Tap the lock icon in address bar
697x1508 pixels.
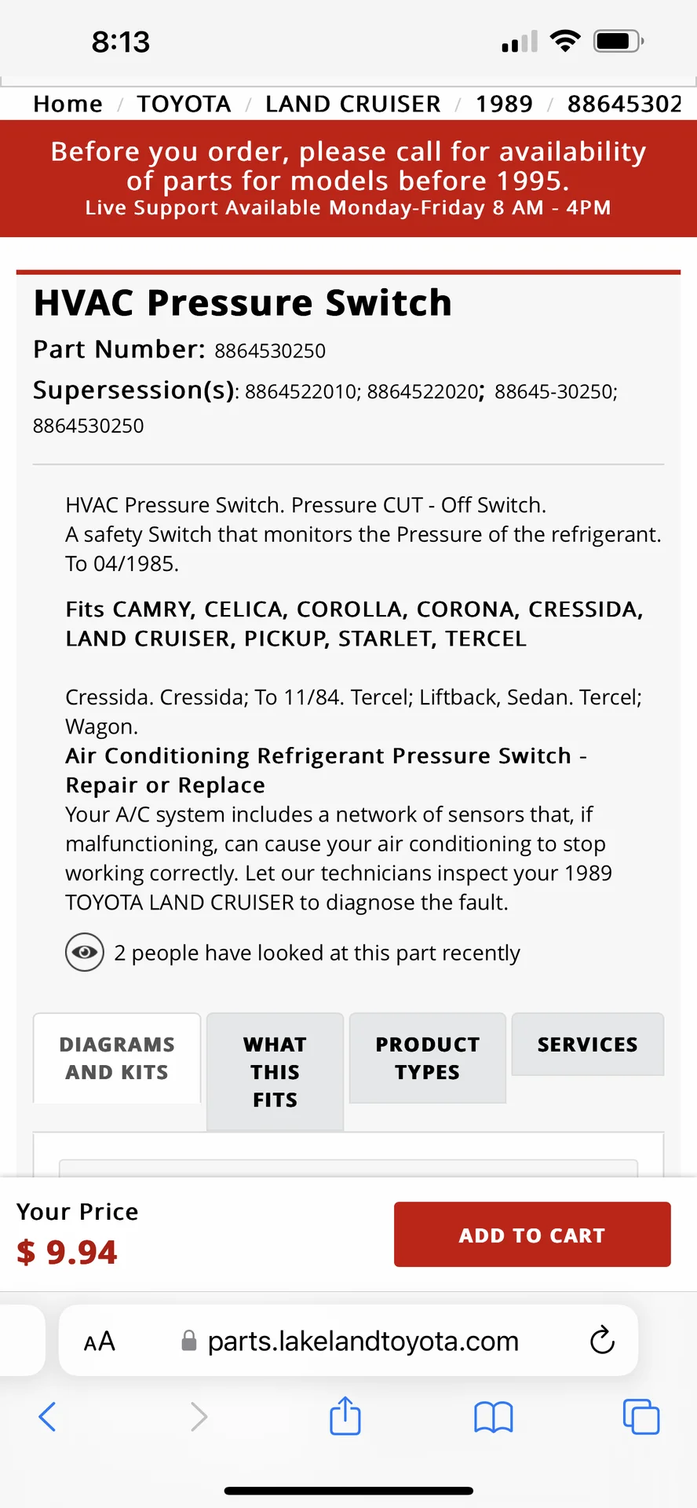tap(188, 1341)
